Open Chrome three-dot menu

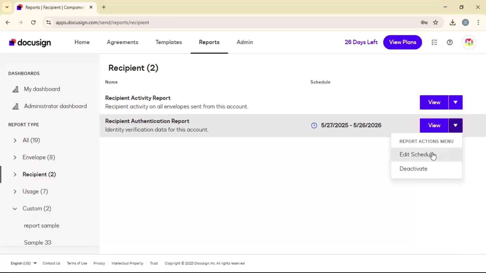coord(478,22)
